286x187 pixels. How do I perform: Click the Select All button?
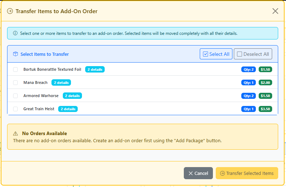tap(216, 54)
